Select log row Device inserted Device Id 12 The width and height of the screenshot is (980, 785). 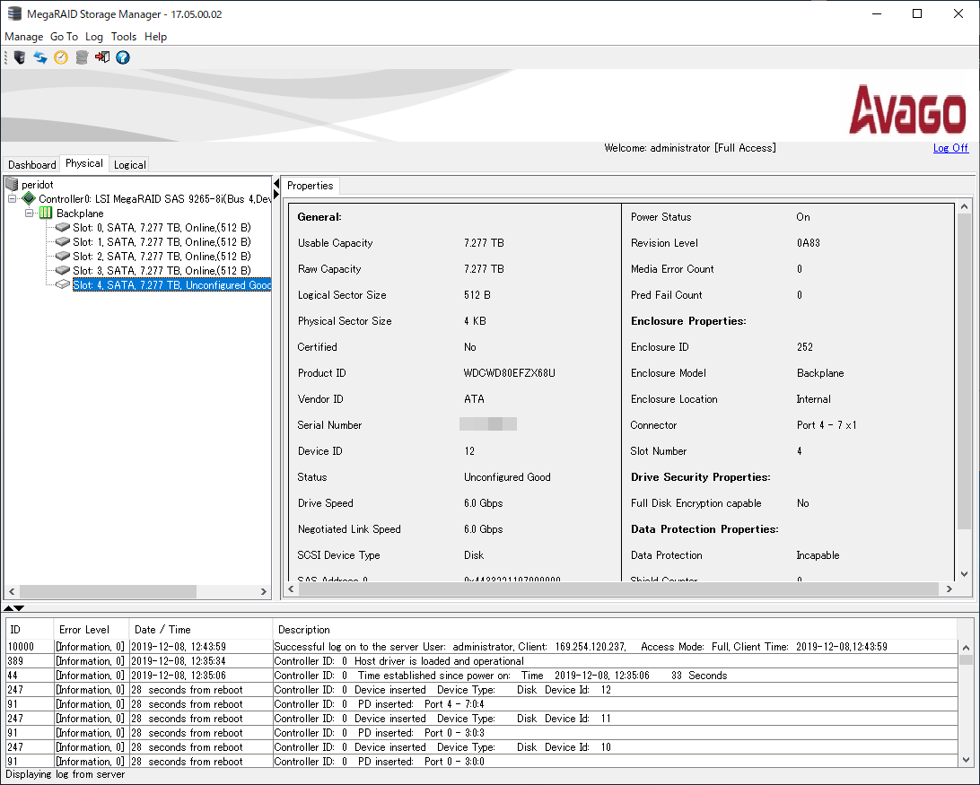click(482, 689)
